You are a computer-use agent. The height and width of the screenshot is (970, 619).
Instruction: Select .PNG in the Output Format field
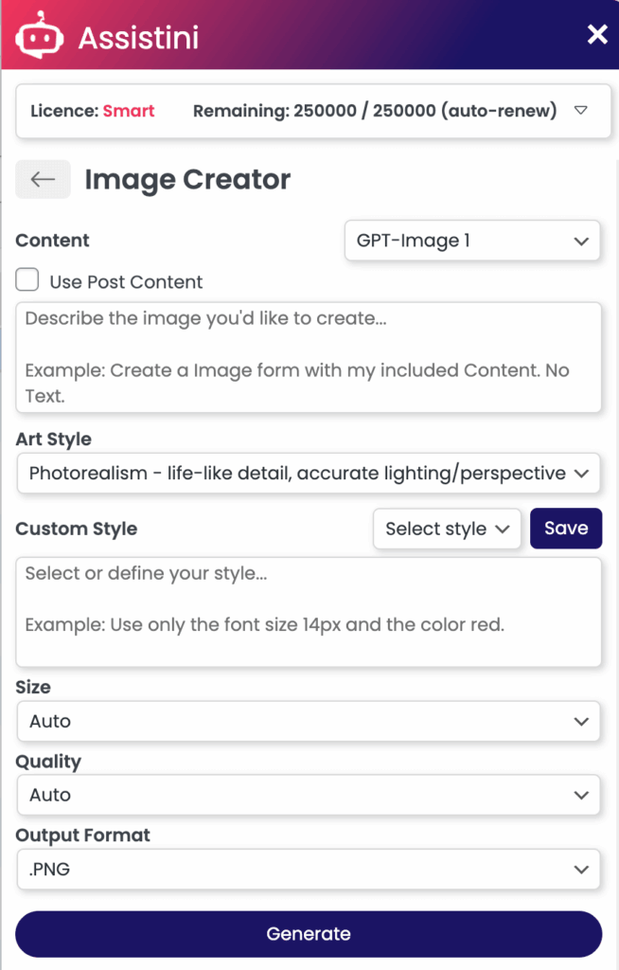309,869
